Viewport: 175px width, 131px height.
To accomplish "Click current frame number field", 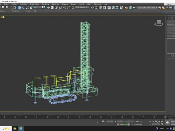I will click(x=156, y=124).
